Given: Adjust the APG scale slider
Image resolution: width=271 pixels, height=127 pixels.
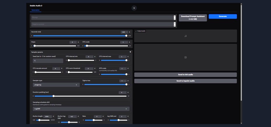Looking at the screenshot, I should coord(114,74).
